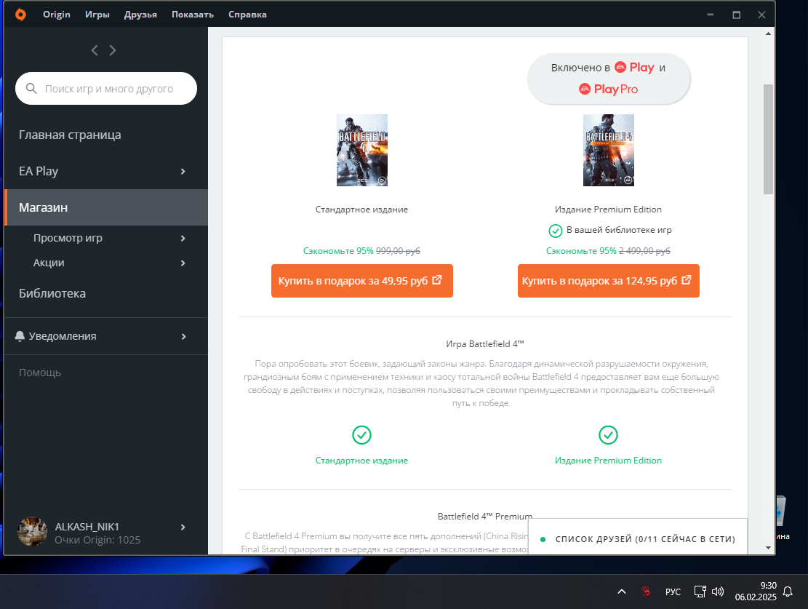Open the clock showing 9:30 06.02.2025
Screen dimensions: 808x609
[756, 592]
